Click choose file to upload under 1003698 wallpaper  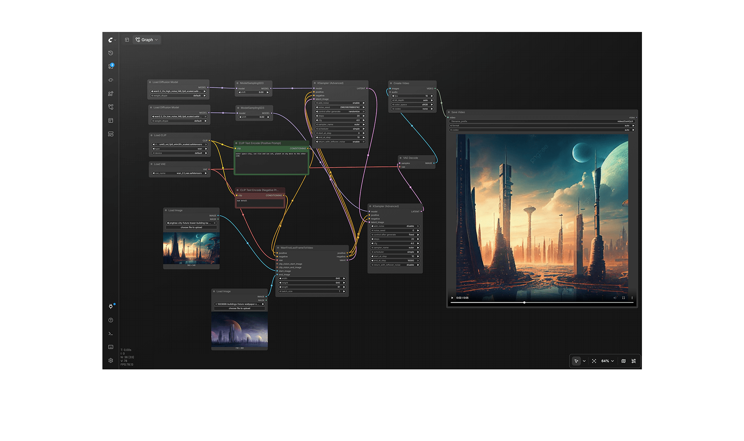click(240, 308)
